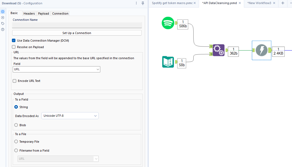Close the New Workflow3 tab

click(274, 3)
